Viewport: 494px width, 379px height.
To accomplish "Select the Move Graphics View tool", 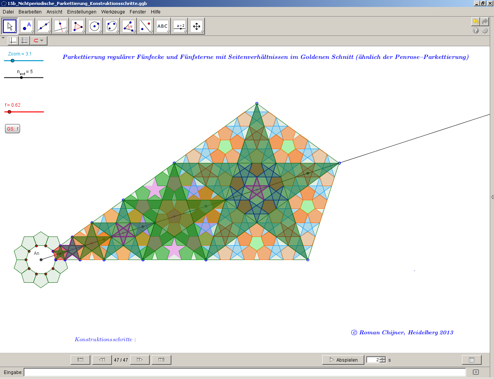I will click(x=196, y=26).
